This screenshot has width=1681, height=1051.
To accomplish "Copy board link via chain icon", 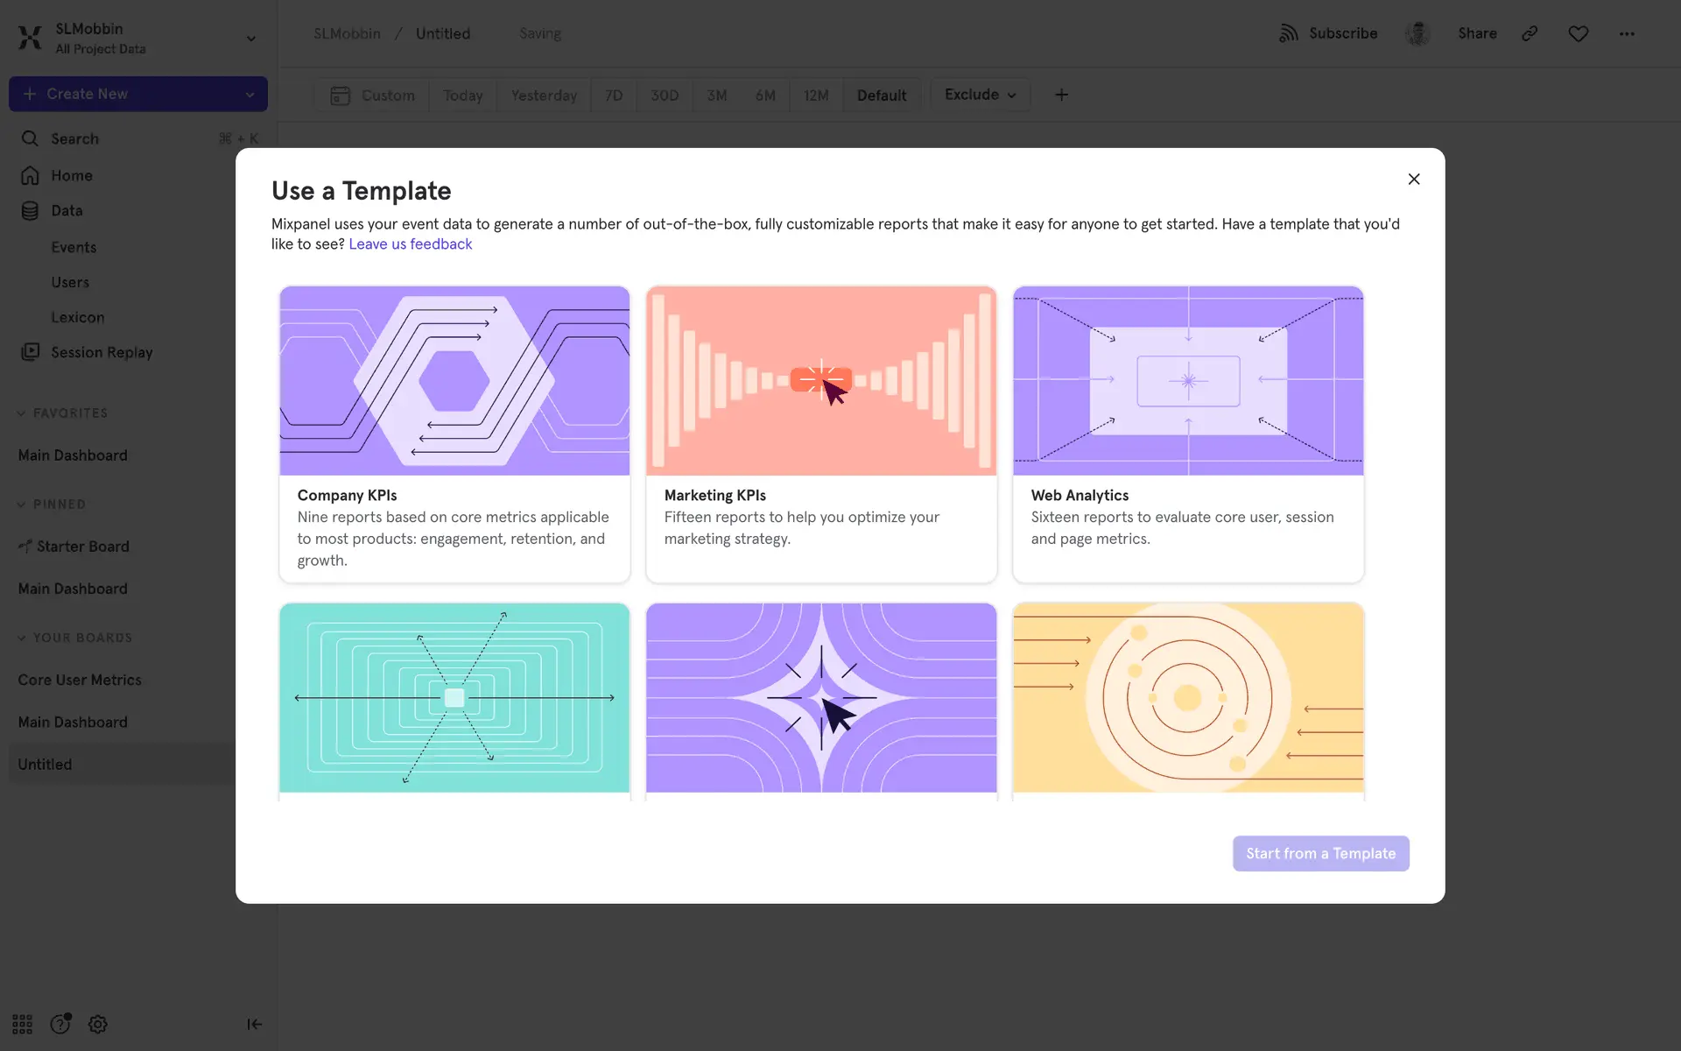I will click(1530, 33).
